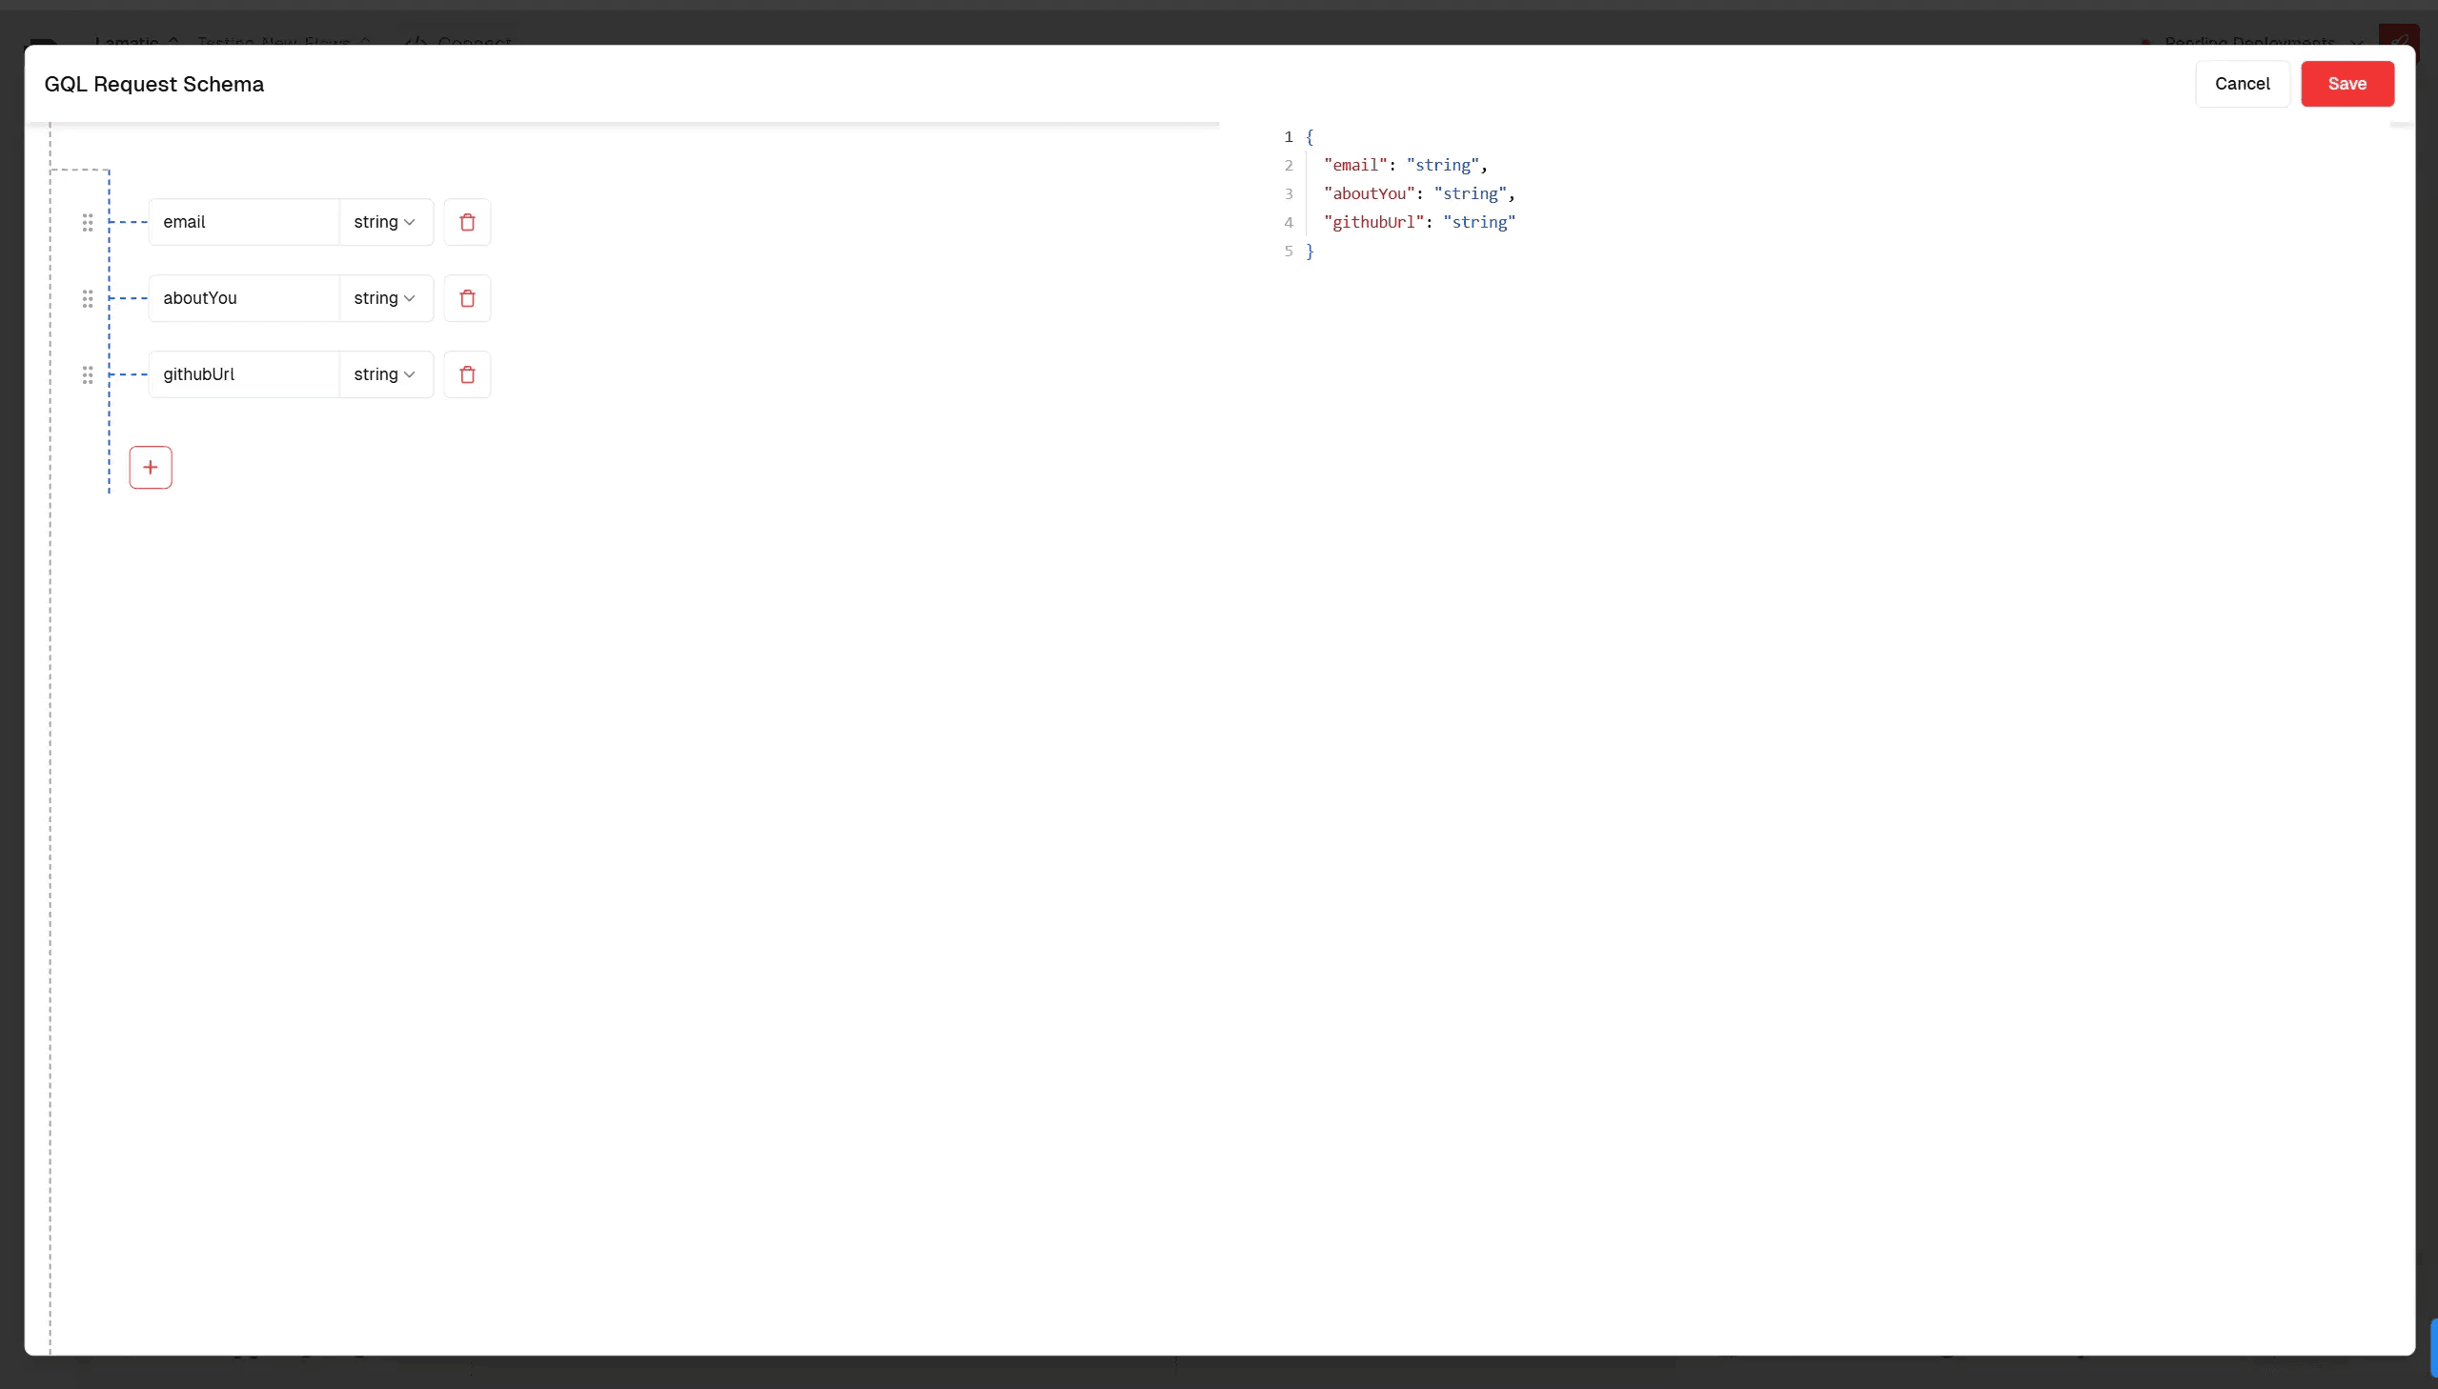2438x1389 pixels.
Task: Open the type dropdown for the email field
Action: 385,222
